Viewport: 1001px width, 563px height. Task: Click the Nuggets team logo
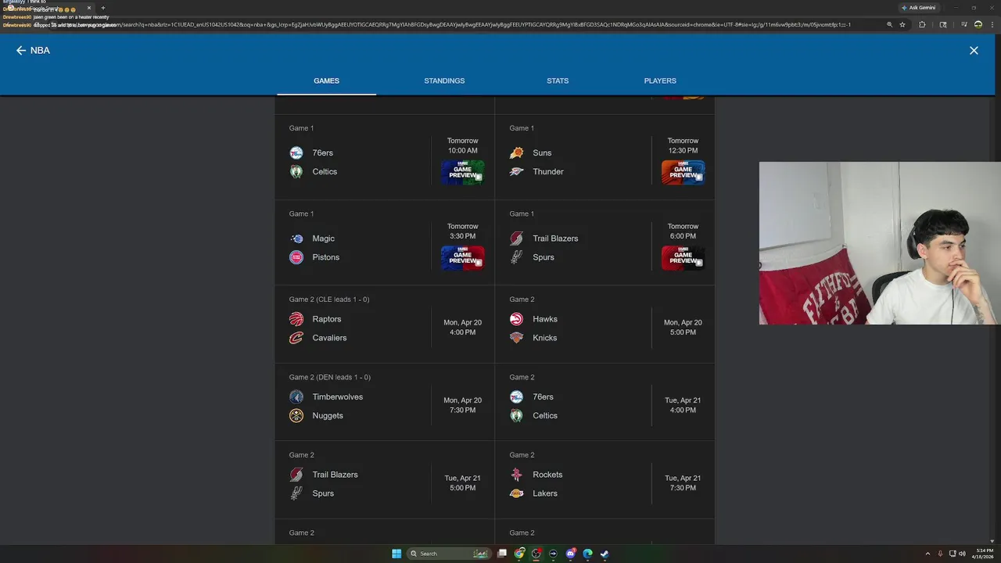(296, 415)
